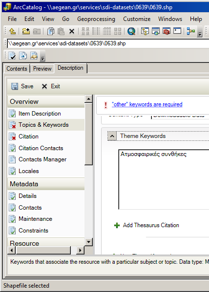Open the Geoprocessing menu

tap(96, 19)
